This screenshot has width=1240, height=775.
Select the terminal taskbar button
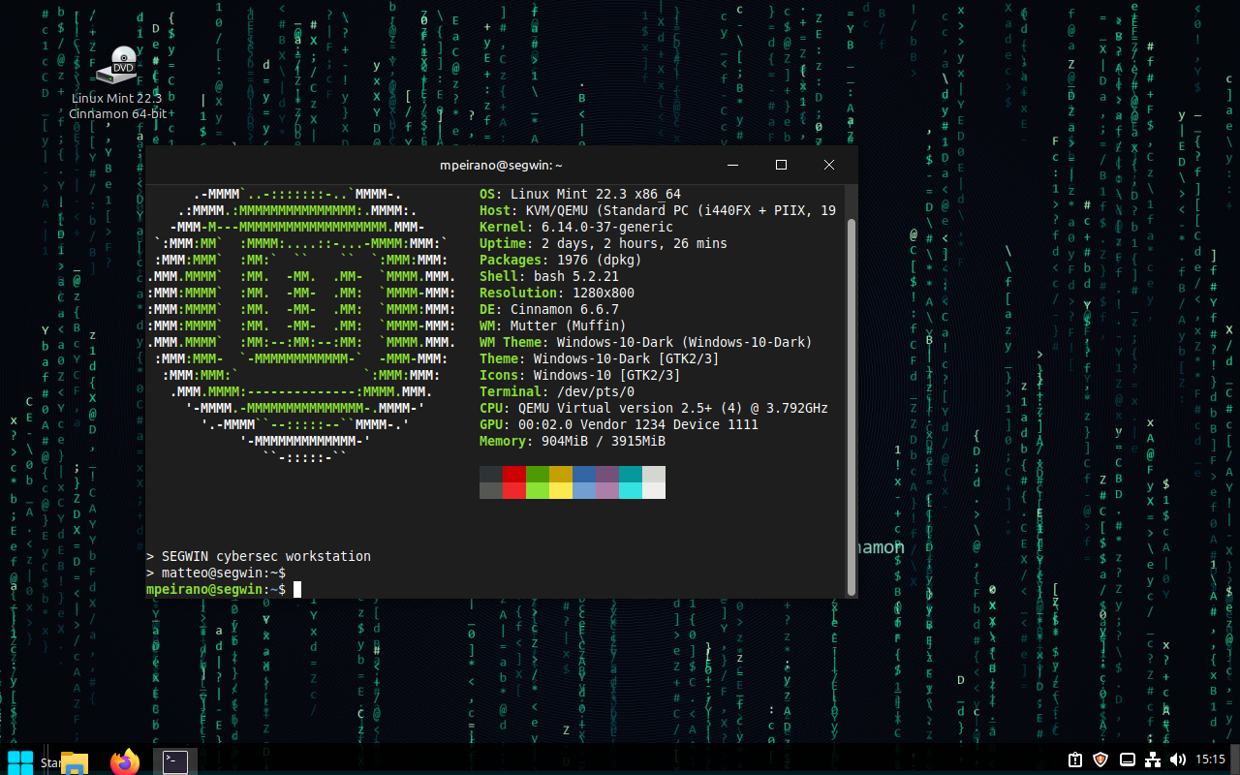coord(175,762)
